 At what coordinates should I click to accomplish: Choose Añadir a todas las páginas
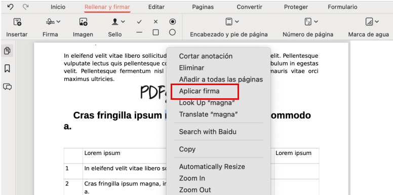(x=221, y=80)
